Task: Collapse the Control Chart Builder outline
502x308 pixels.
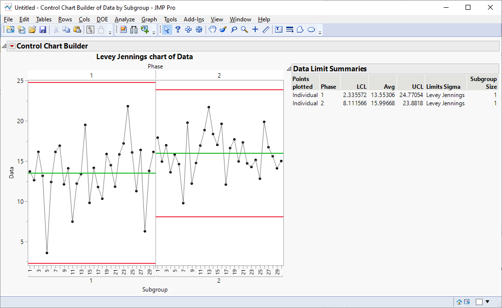Action: point(4,46)
